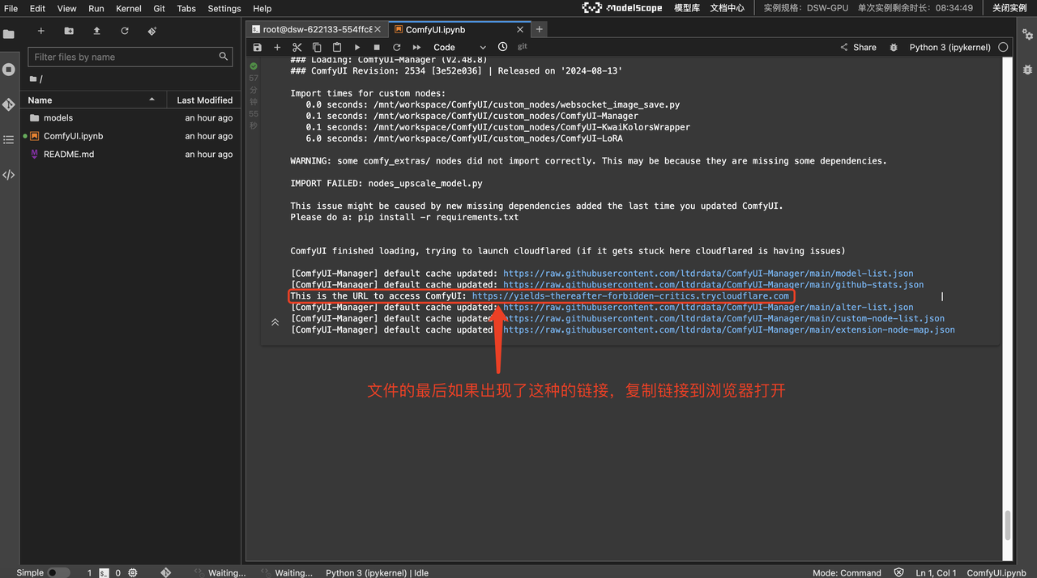Save the notebook with the disk icon
The height and width of the screenshot is (578, 1037).
(258, 47)
